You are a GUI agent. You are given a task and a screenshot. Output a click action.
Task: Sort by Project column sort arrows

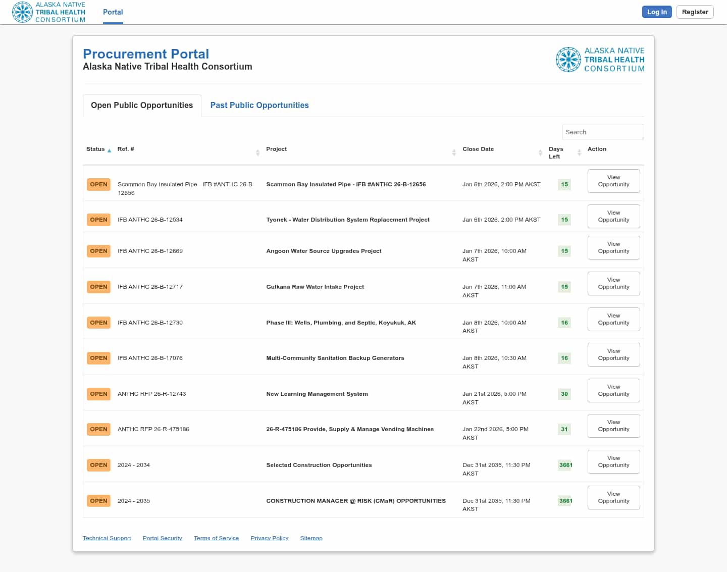pyautogui.click(x=454, y=152)
